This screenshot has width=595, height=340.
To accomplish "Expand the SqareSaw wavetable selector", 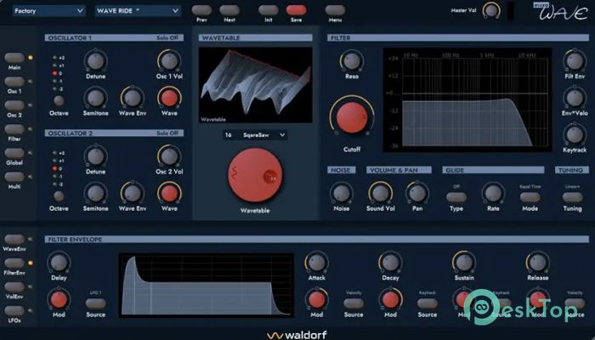I will pos(255,134).
